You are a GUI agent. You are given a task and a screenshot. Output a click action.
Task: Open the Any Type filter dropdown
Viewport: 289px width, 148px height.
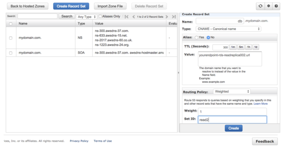(x=86, y=17)
